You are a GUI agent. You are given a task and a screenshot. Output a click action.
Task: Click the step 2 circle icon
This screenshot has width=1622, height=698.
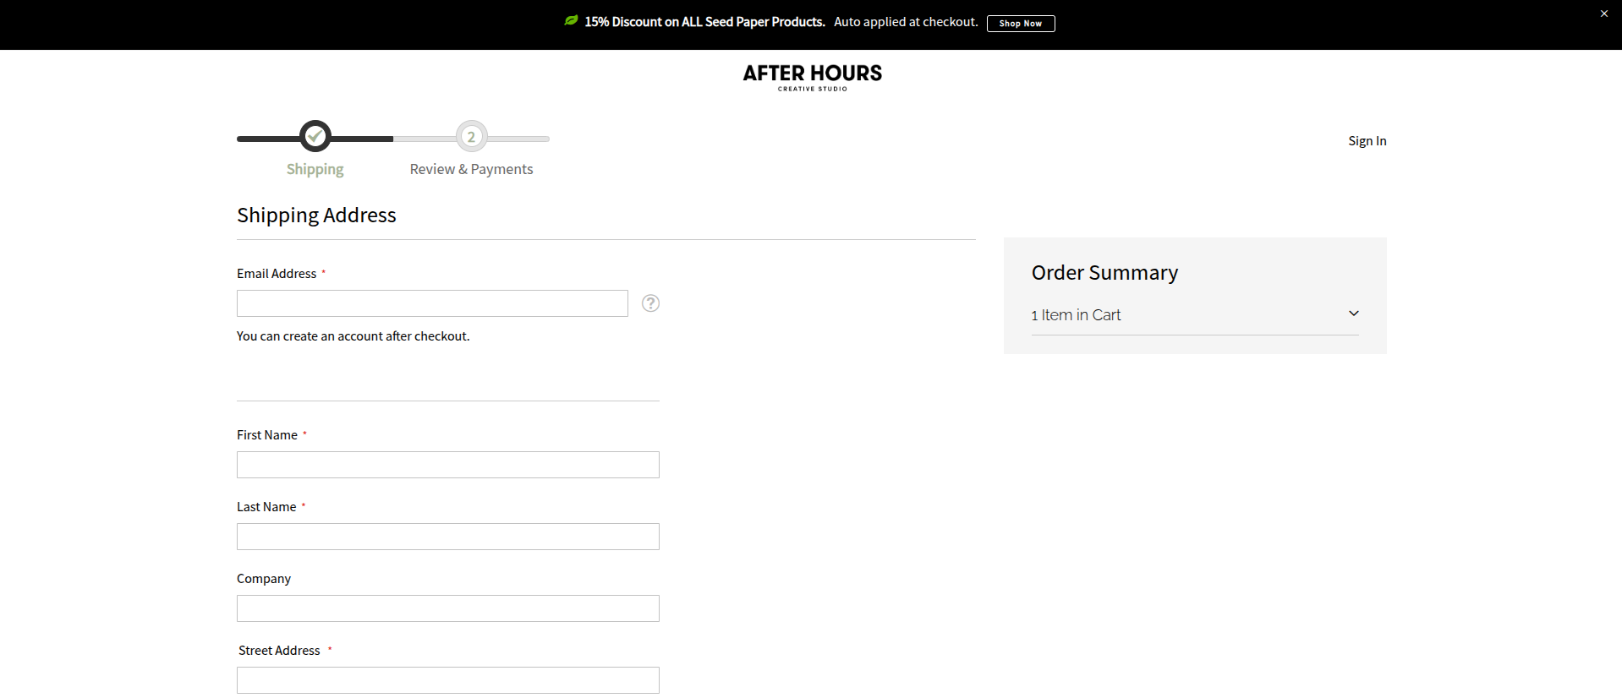[x=471, y=136]
